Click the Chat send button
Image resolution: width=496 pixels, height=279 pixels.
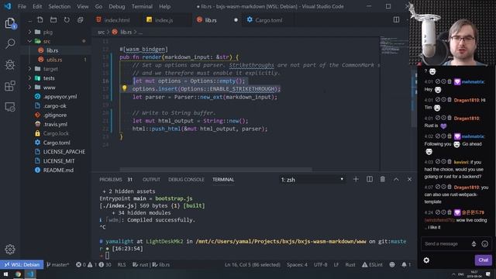[x=483, y=260]
